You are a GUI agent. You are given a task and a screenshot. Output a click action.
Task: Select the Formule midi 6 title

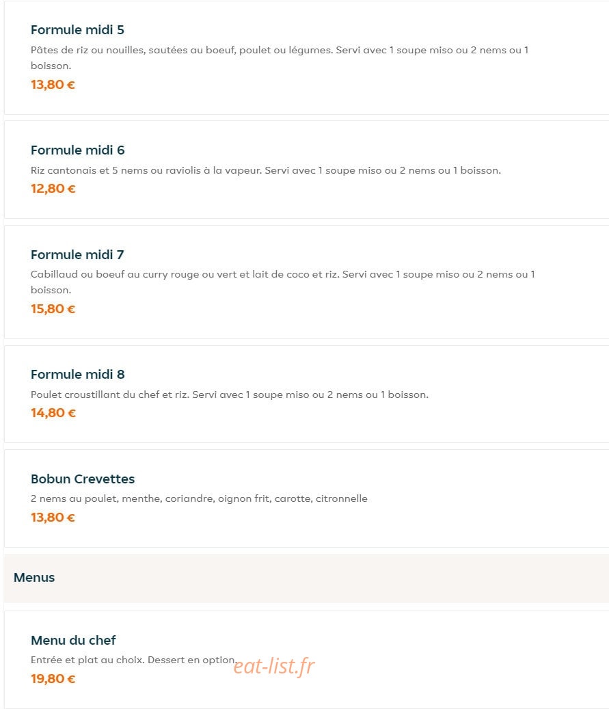[78, 150]
